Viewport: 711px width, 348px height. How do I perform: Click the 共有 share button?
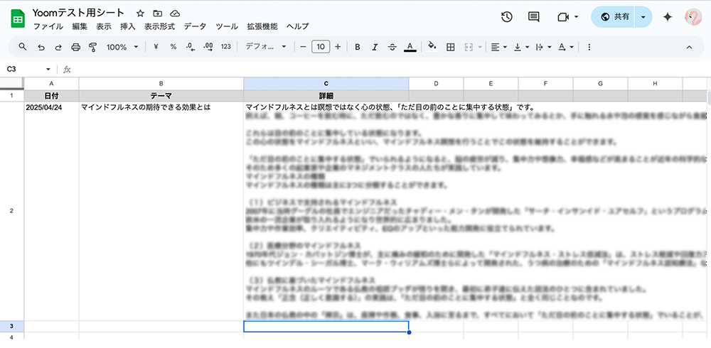[616, 17]
